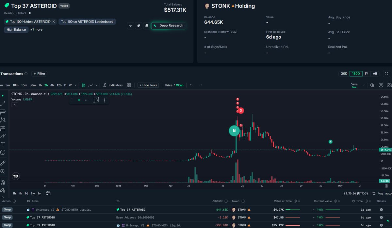Click the large green B buy marker
Image resolution: width=392 pixels, height=228 pixels.
pos(234,131)
